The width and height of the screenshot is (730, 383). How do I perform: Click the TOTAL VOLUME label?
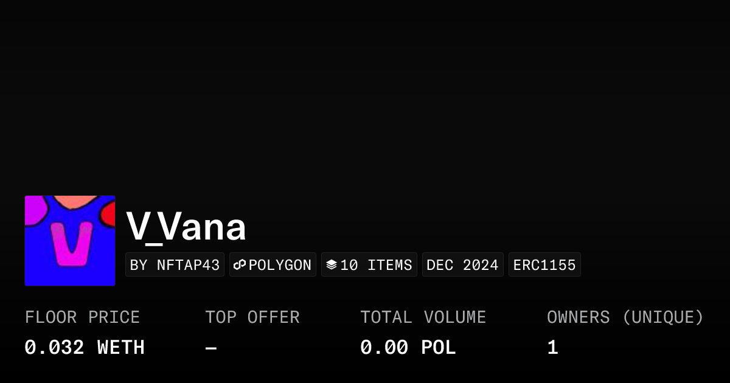pos(423,317)
